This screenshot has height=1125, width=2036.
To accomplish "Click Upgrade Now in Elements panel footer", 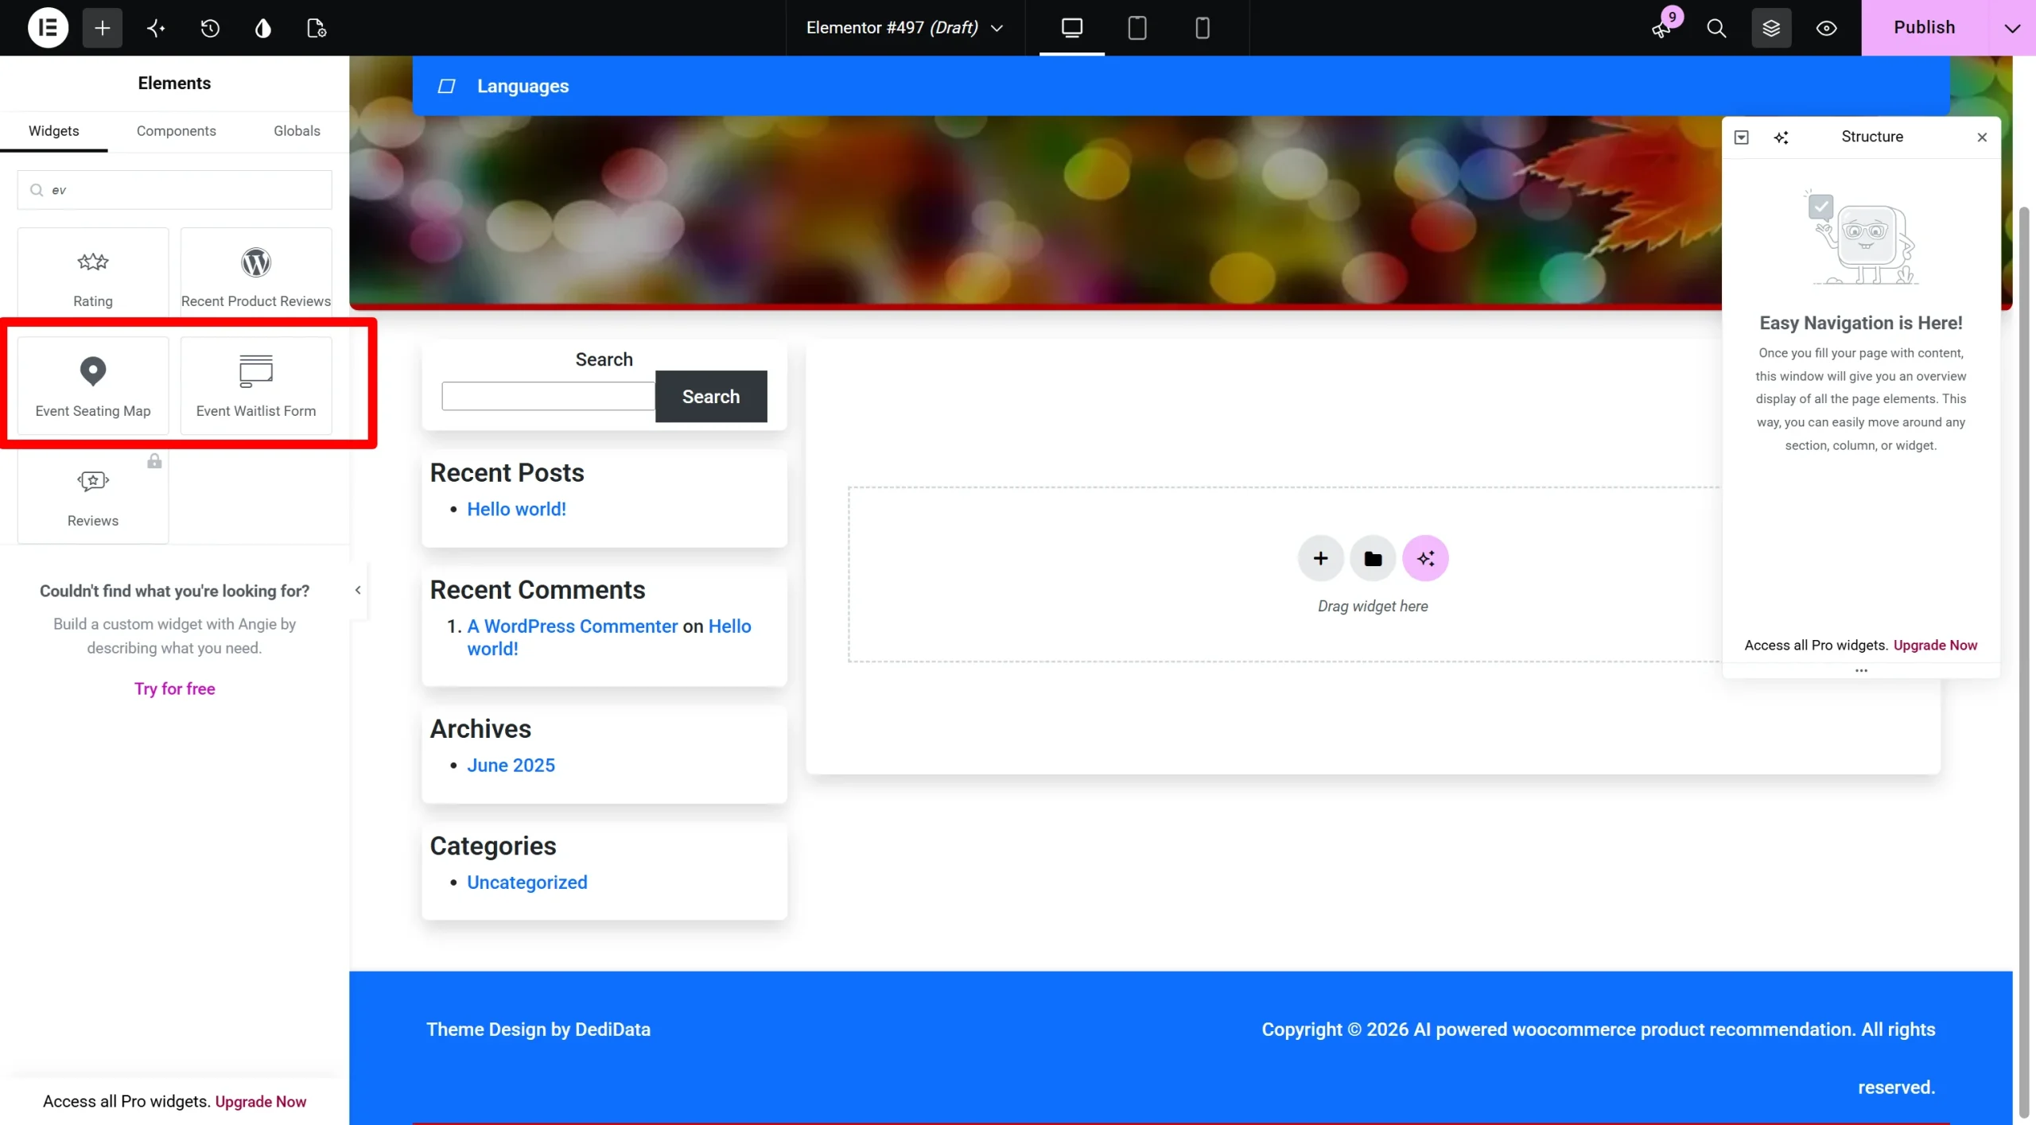I will coord(261,1101).
